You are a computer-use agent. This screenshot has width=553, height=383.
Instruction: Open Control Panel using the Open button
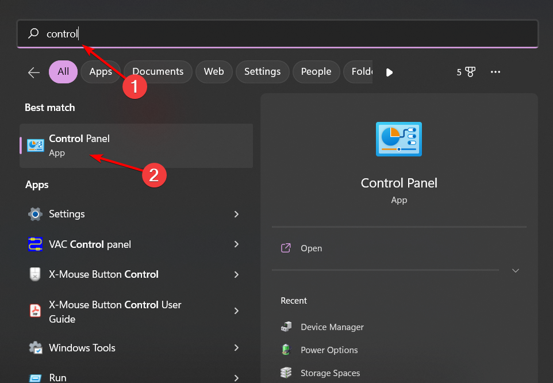(311, 248)
